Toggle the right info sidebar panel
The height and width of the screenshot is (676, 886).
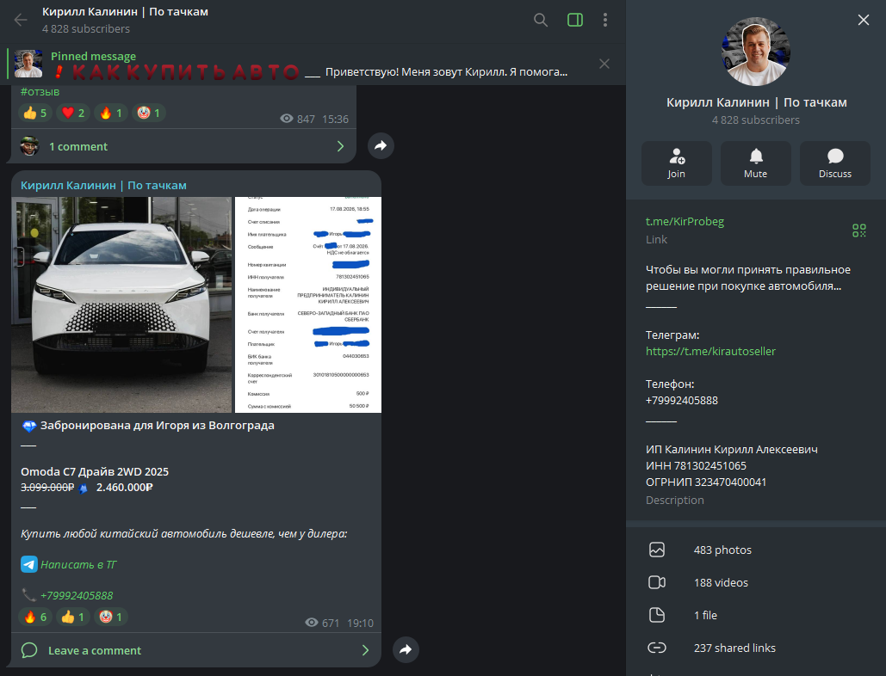point(575,21)
